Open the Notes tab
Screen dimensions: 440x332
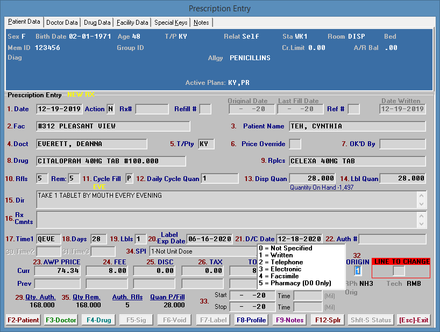[202, 23]
